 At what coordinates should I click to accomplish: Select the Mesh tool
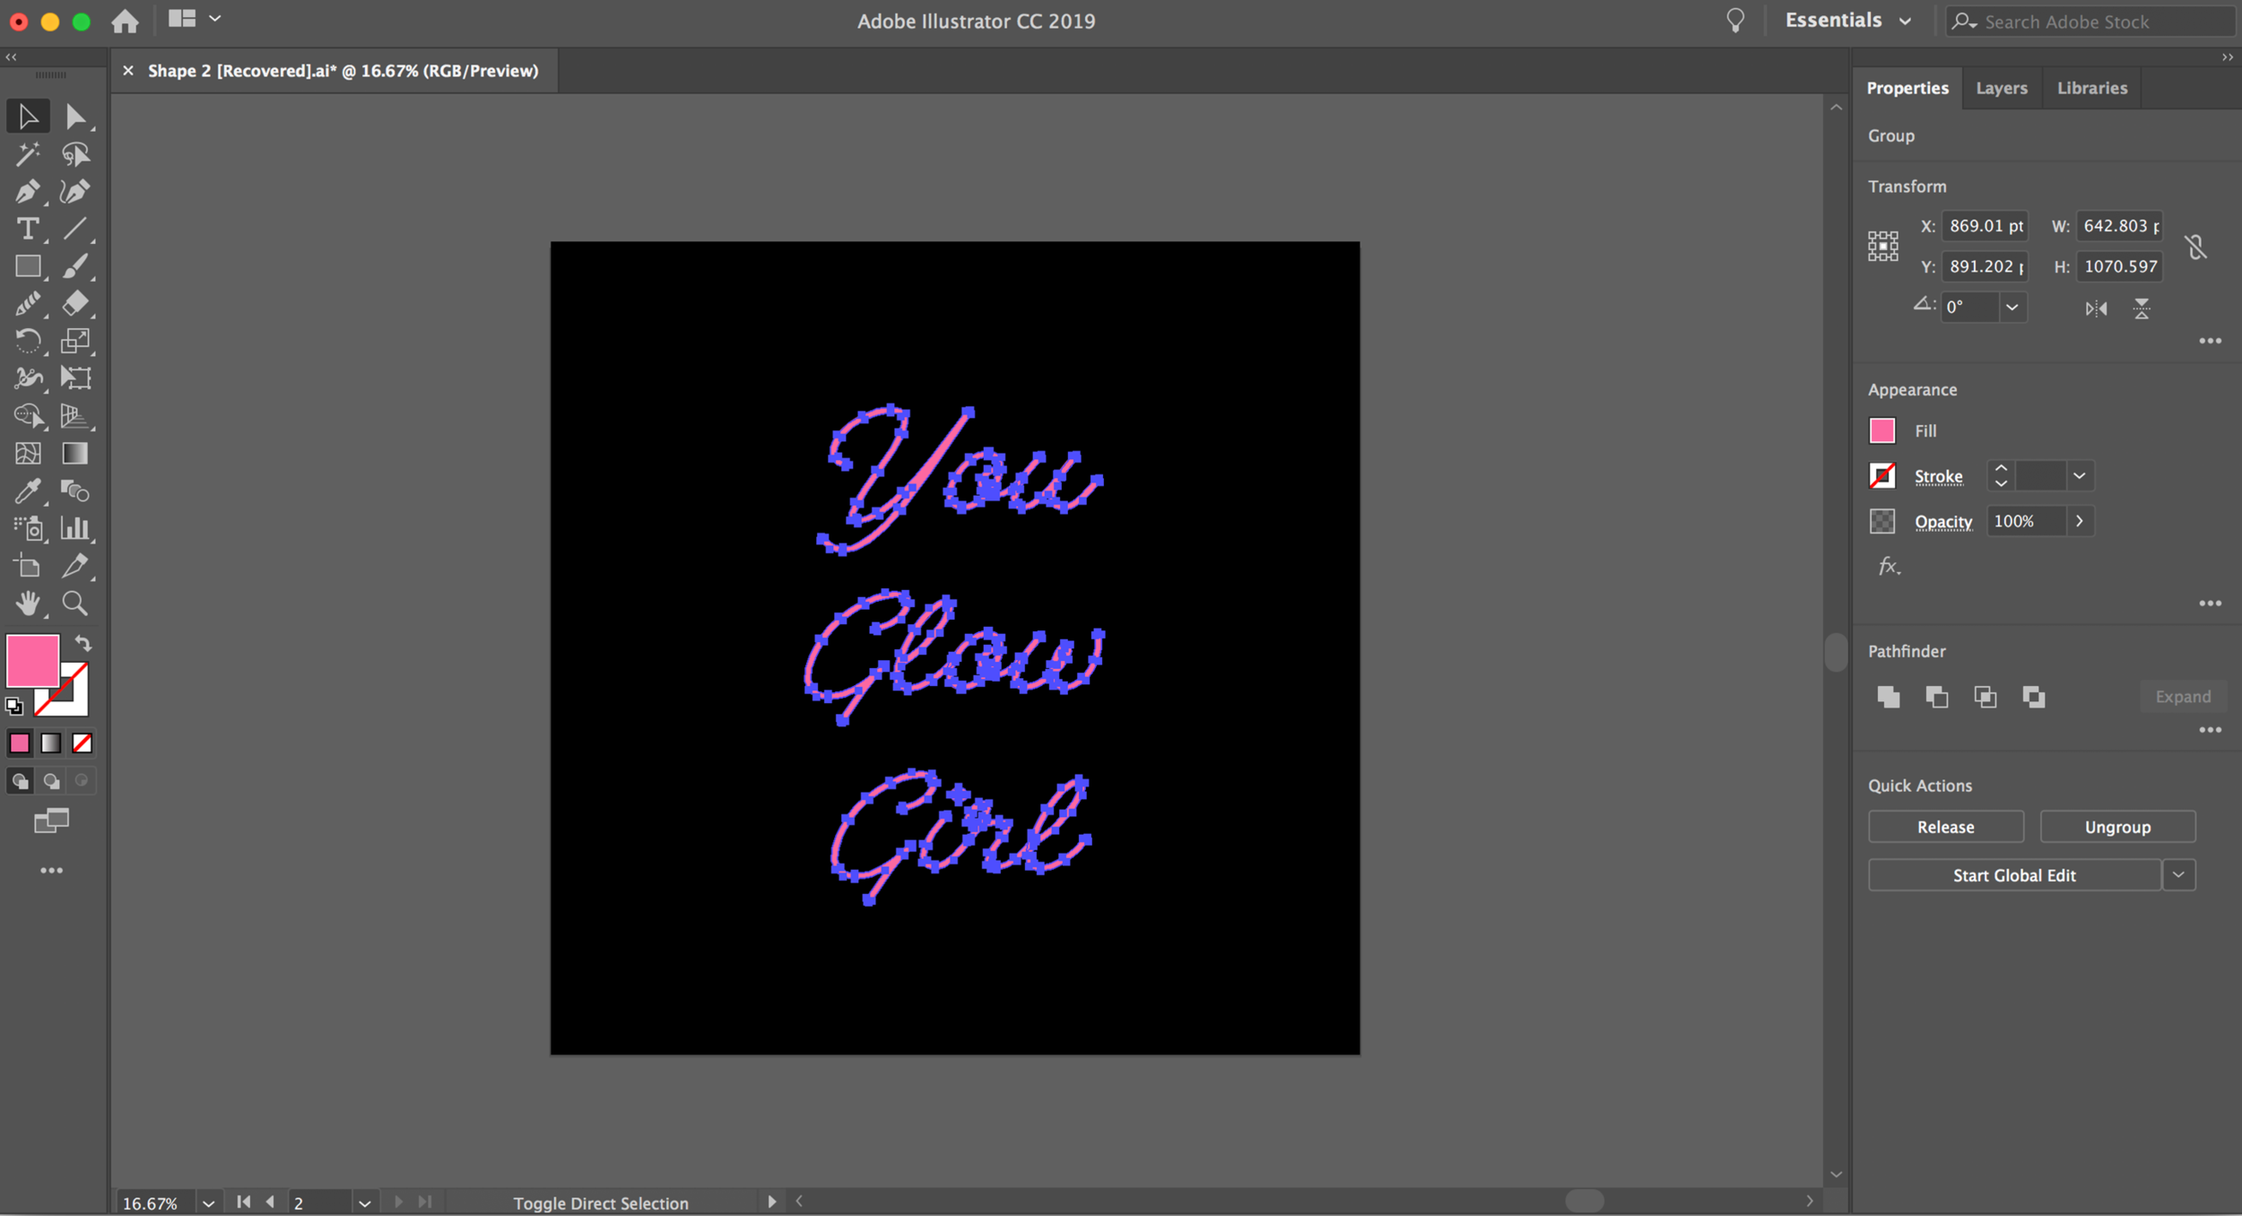click(28, 454)
